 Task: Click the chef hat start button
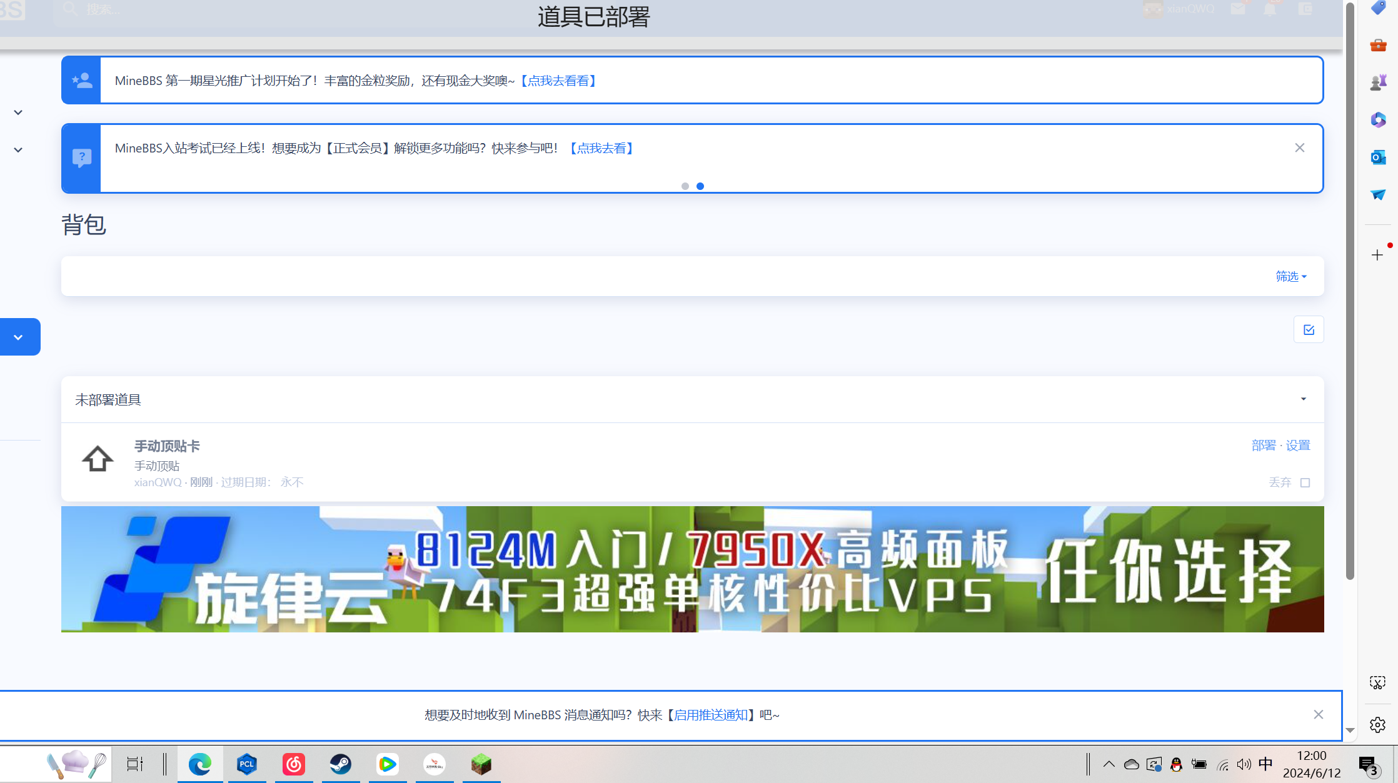tap(76, 764)
